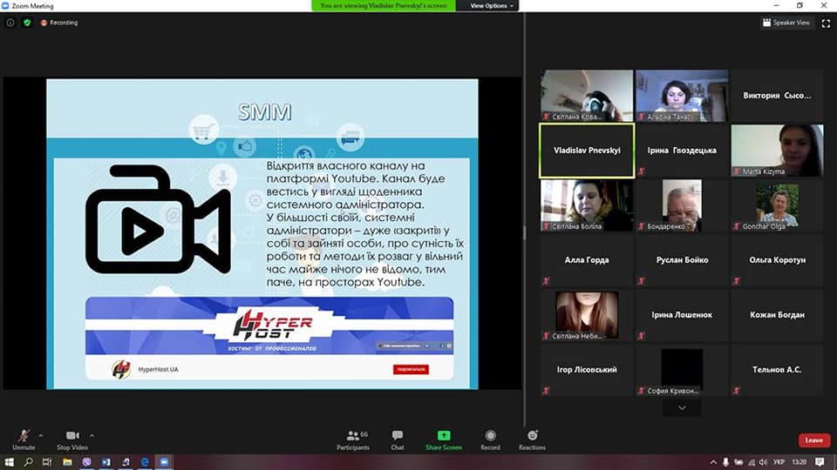The width and height of the screenshot is (837, 470).
Task: Leave the meeting
Action: pyautogui.click(x=813, y=440)
